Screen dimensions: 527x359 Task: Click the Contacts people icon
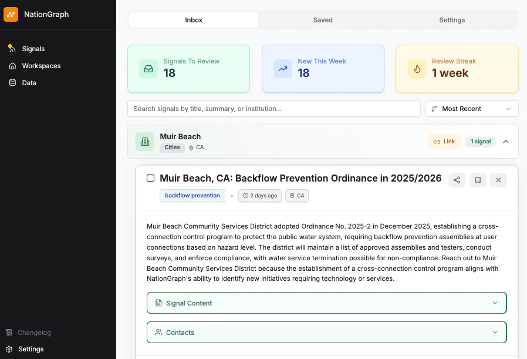(158, 333)
